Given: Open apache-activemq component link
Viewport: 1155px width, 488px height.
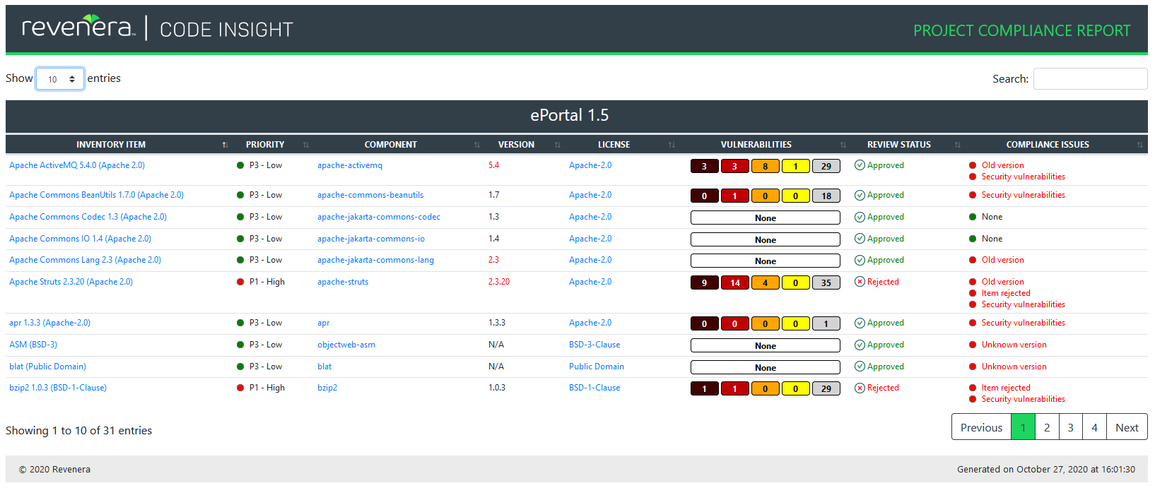Looking at the screenshot, I should click(x=350, y=165).
